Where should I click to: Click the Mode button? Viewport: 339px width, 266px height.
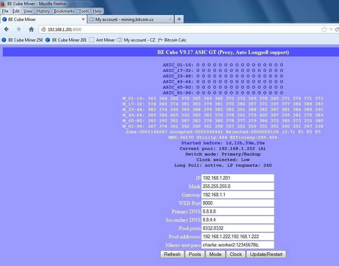215,254
